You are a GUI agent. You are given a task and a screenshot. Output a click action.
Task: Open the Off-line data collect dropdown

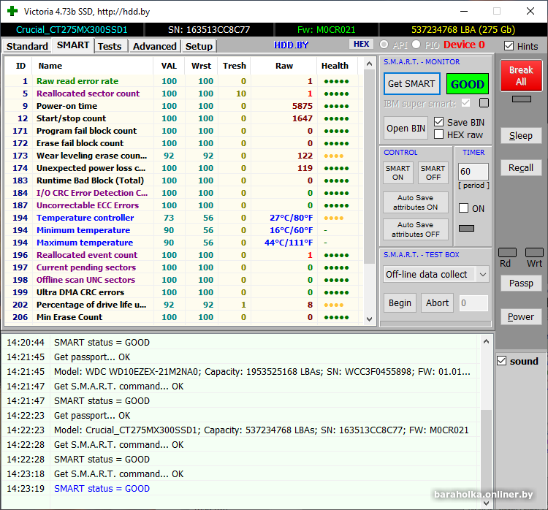[x=483, y=275]
